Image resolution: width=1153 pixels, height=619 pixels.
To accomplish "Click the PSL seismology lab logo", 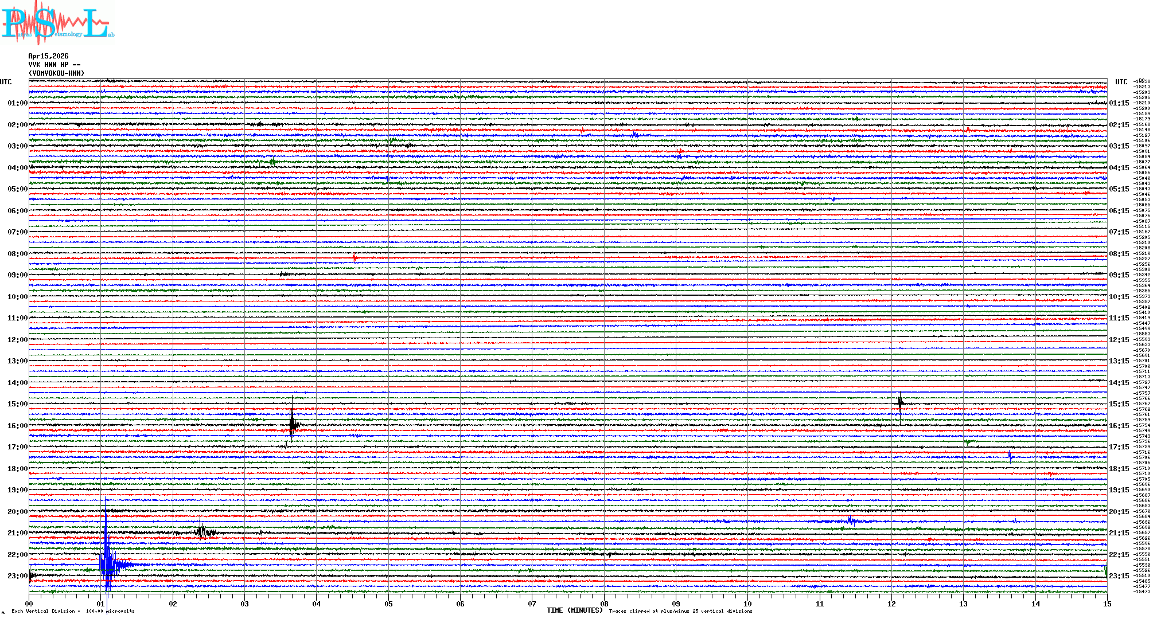I will click(x=57, y=23).
